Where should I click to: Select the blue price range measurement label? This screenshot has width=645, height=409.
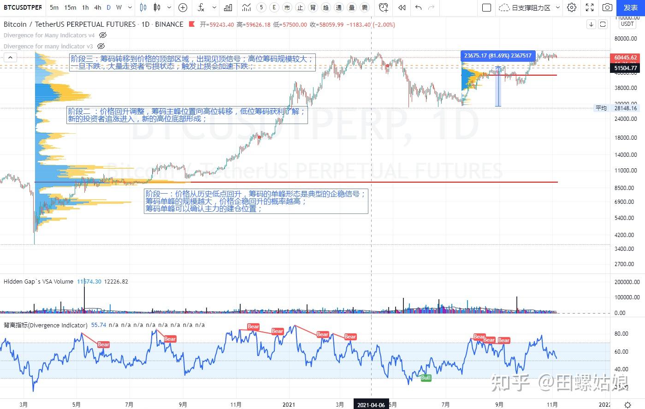(x=498, y=56)
